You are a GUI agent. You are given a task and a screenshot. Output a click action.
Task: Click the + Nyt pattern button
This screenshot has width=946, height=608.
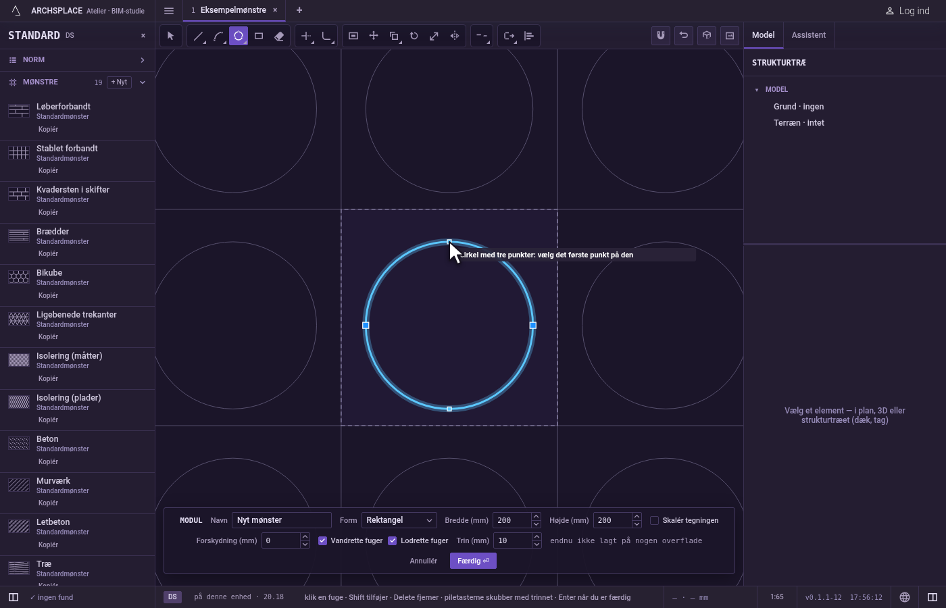[x=119, y=82]
